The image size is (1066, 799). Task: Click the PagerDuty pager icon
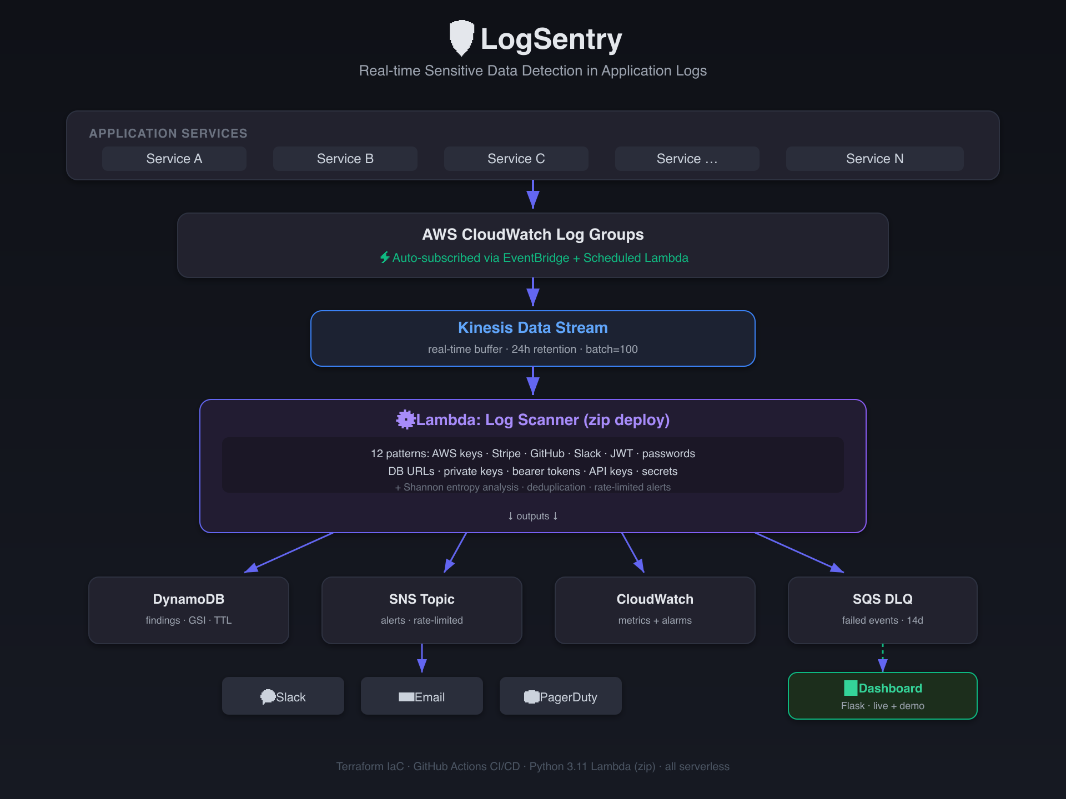coord(531,697)
